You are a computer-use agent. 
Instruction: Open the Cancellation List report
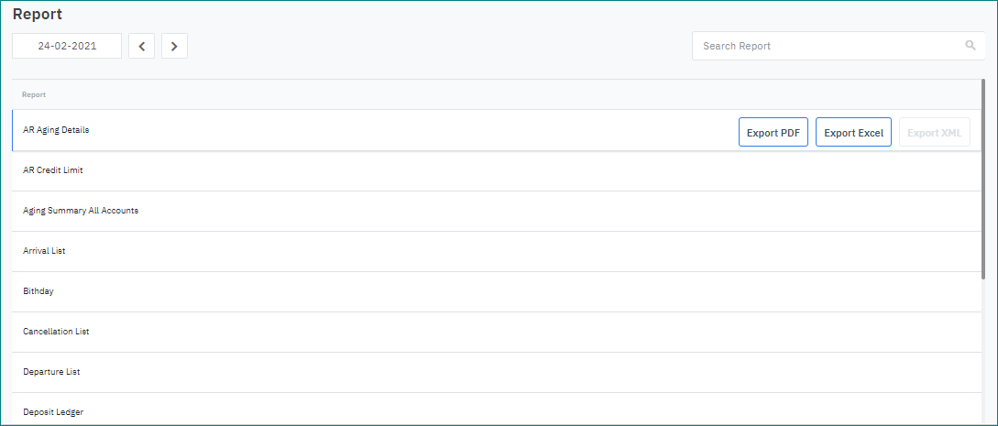(56, 332)
